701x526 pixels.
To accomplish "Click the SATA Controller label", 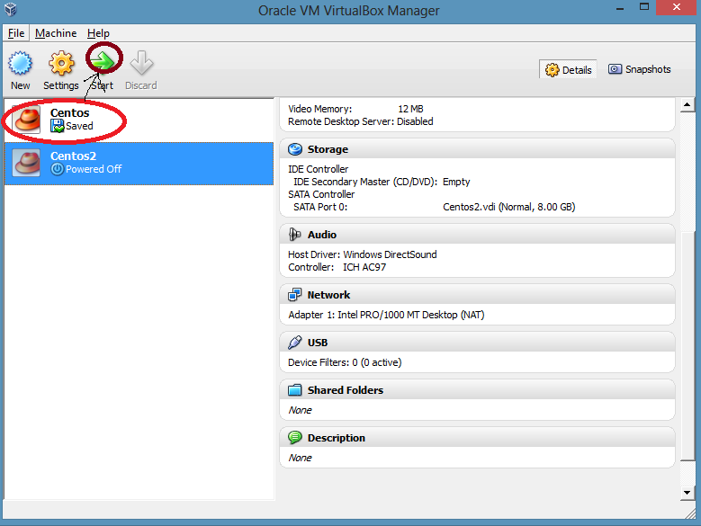I will pyautogui.click(x=321, y=194).
